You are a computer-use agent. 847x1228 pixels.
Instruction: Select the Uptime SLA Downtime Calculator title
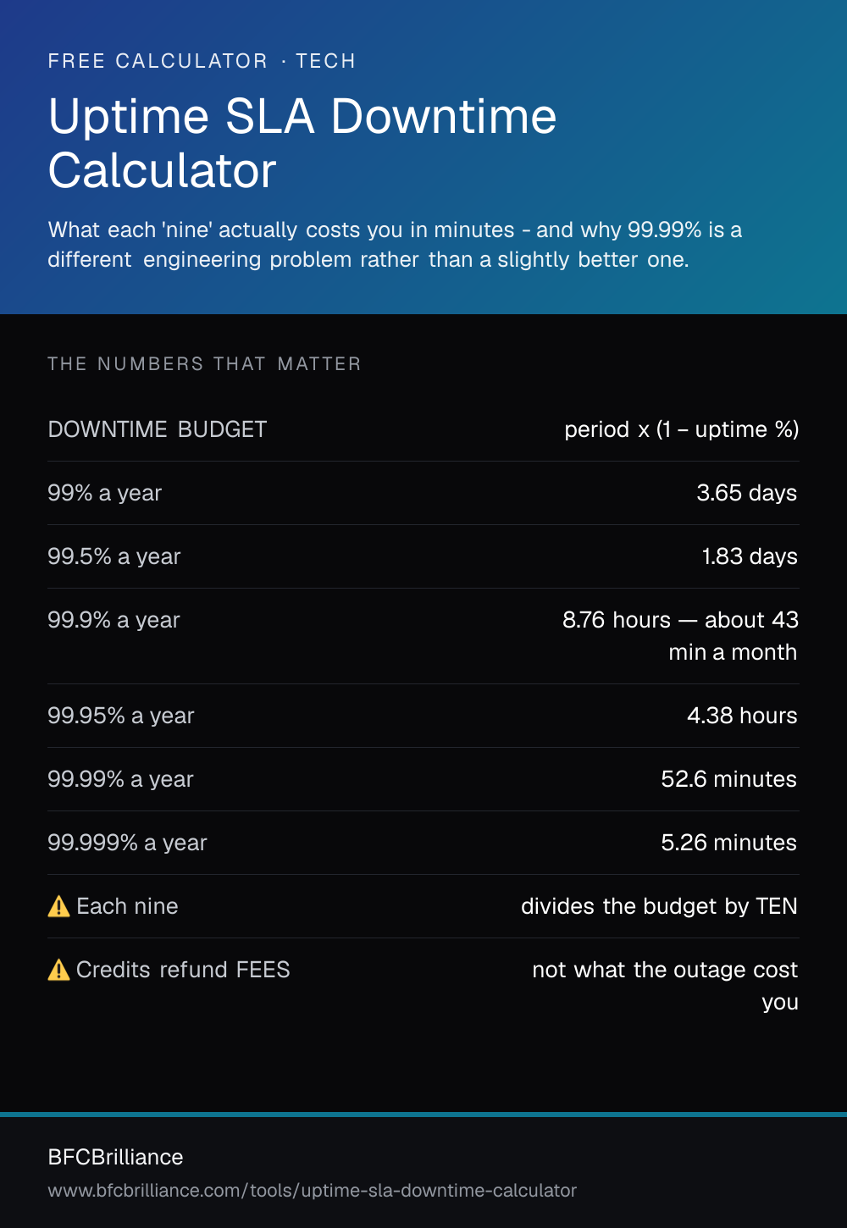point(302,143)
